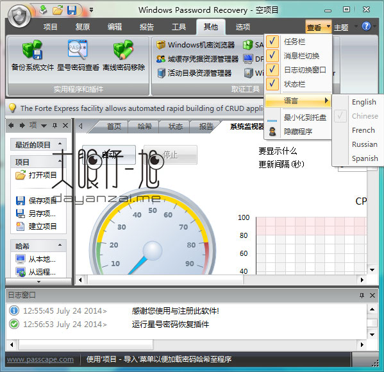Open the quick-access toolbar customize arrow
Viewport: 384px width, 372px height.
(91, 10)
